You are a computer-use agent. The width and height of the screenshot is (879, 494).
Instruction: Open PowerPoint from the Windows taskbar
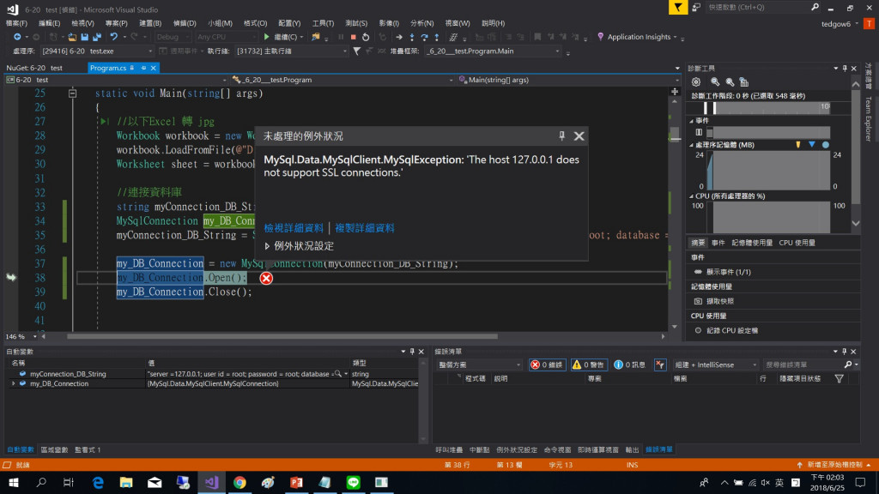[296, 482]
